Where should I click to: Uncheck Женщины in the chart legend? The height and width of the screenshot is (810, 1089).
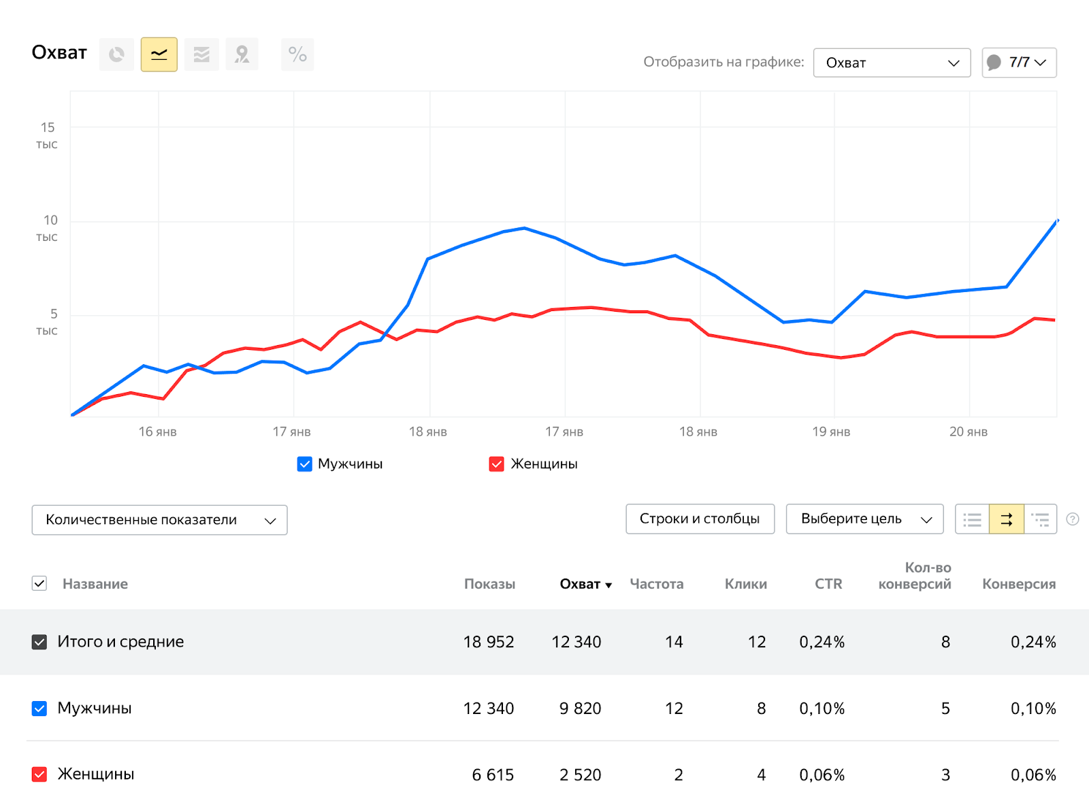point(497,464)
